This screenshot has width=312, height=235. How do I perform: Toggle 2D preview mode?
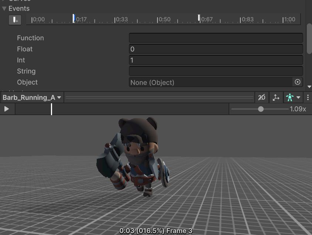click(262, 97)
